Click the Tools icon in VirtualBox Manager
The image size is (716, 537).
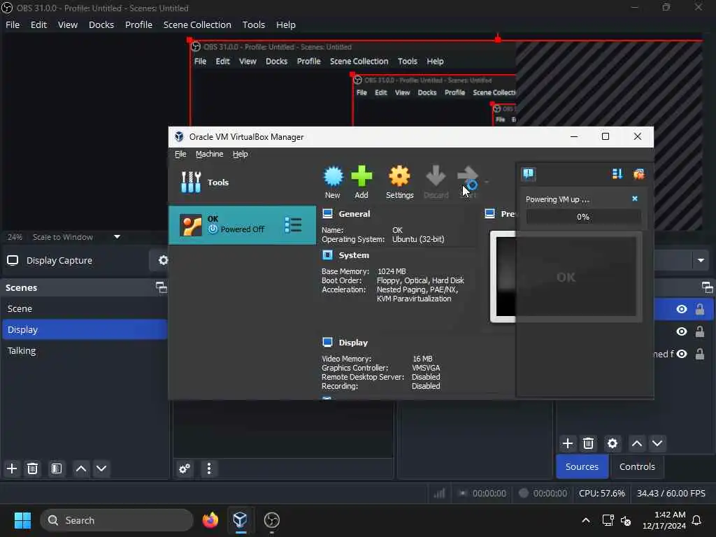tap(191, 182)
